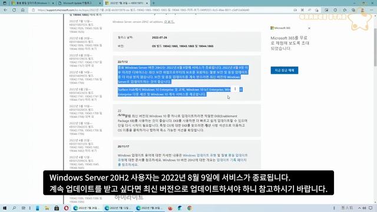Open a new browser tab
The height and width of the screenshot is (212, 377).
(154, 3)
